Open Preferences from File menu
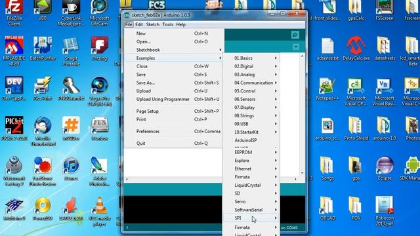The image size is (420, 236). tap(174, 131)
